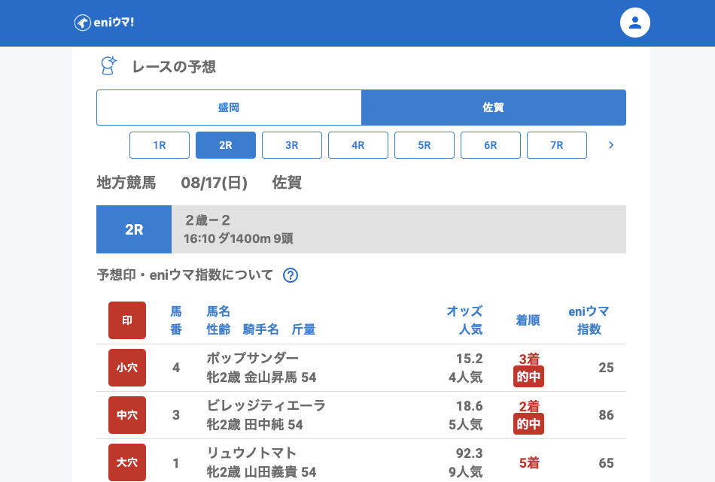Viewport: 715px width, 482px height.
Task: Click the red 印 column header badge
Action: click(127, 320)
